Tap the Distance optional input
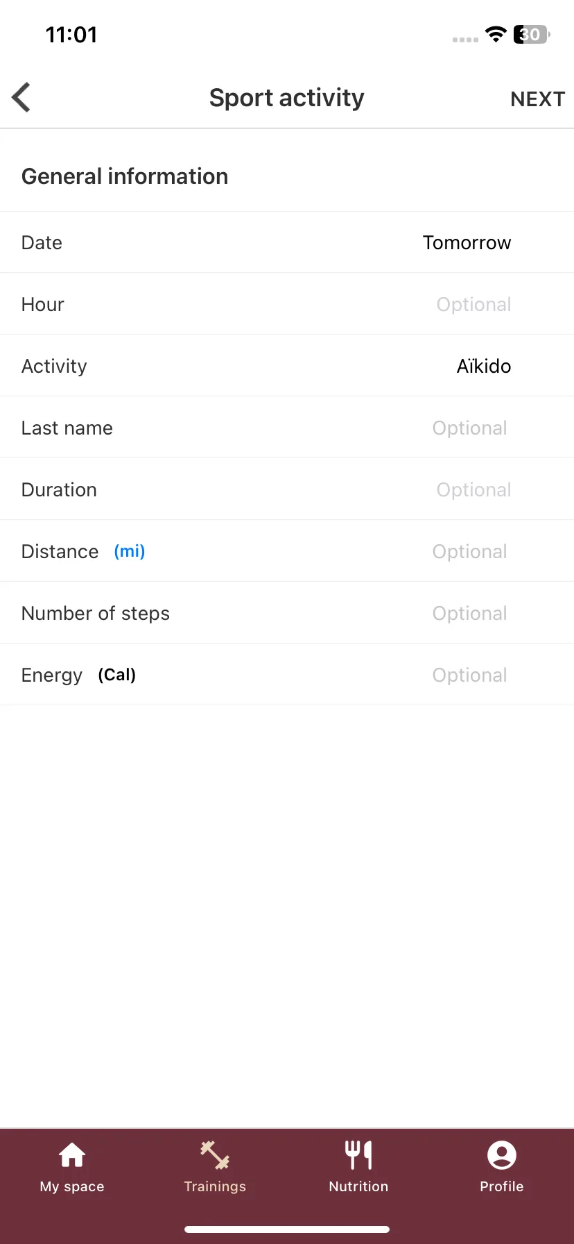Screen dimensions: 574x1244 pos(469,551)
